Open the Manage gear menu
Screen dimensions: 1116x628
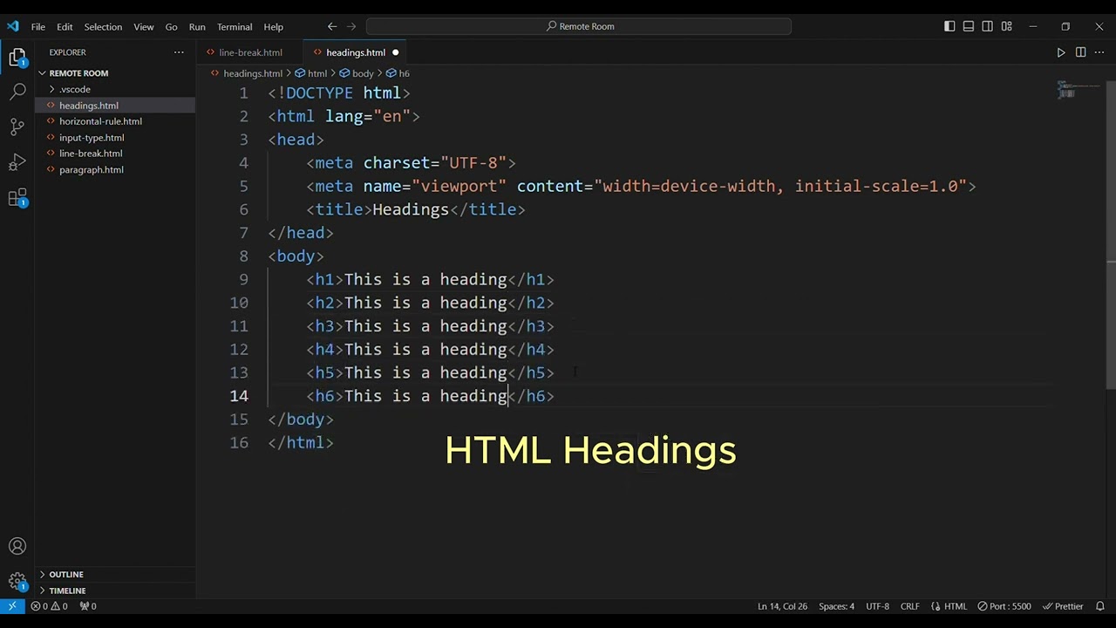[17, 582]
